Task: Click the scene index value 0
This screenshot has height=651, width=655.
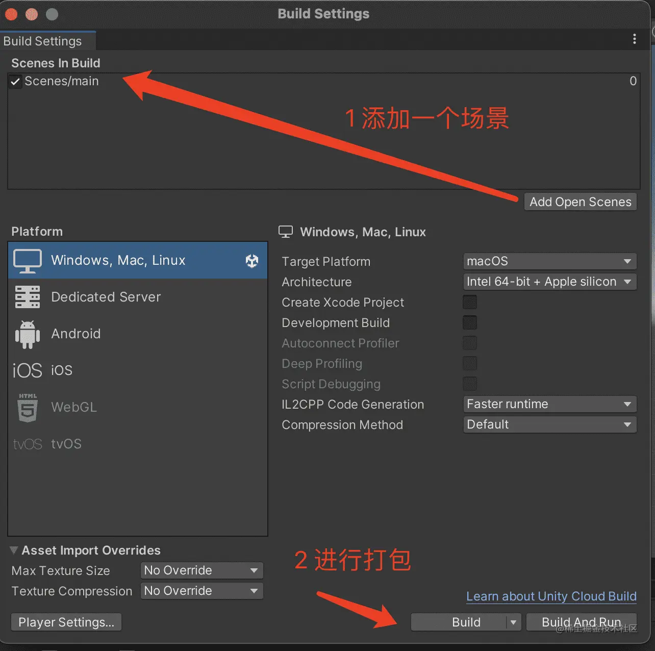Action: (633, 81)
